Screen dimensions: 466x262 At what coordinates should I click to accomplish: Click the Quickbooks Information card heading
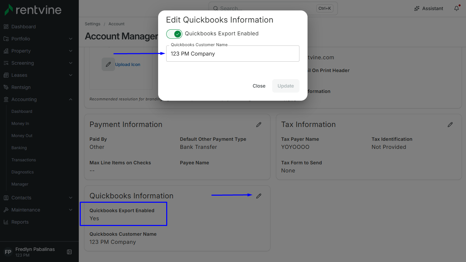(132, 196)
